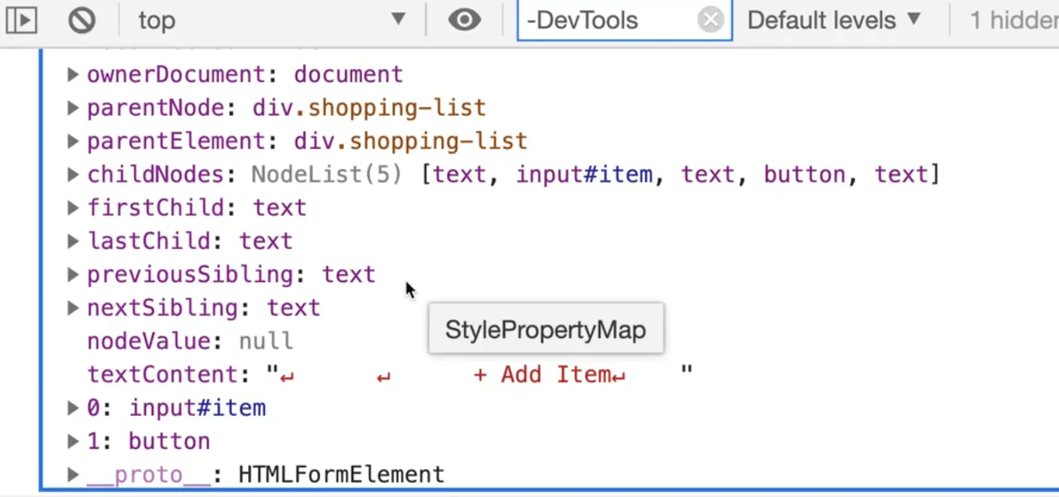Expand the 1: button entry
This screenshot has height=497, width=1059.
coord(73,442)
